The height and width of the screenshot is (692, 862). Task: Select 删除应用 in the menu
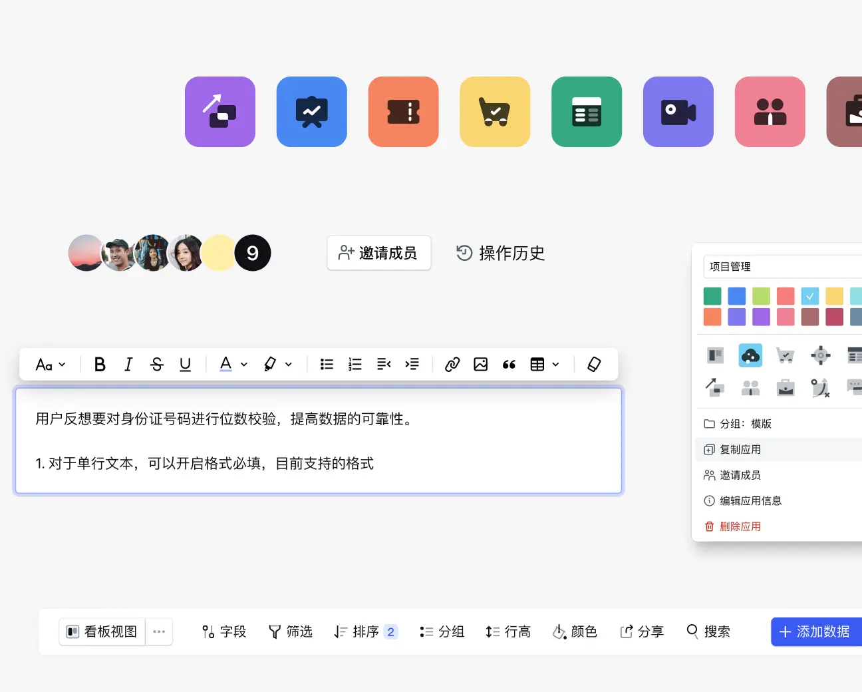coord(740,527)
